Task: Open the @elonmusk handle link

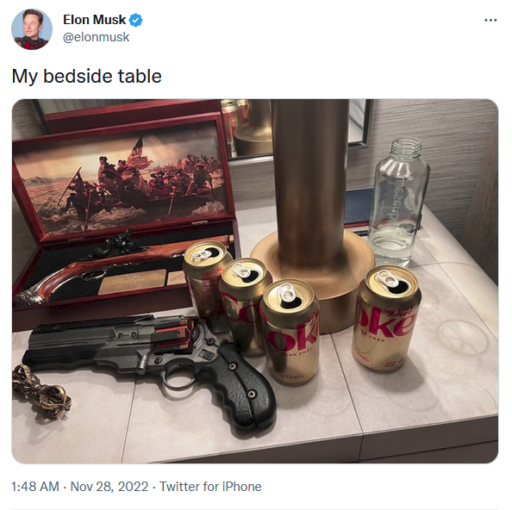Action: click(x=96, y=37)
